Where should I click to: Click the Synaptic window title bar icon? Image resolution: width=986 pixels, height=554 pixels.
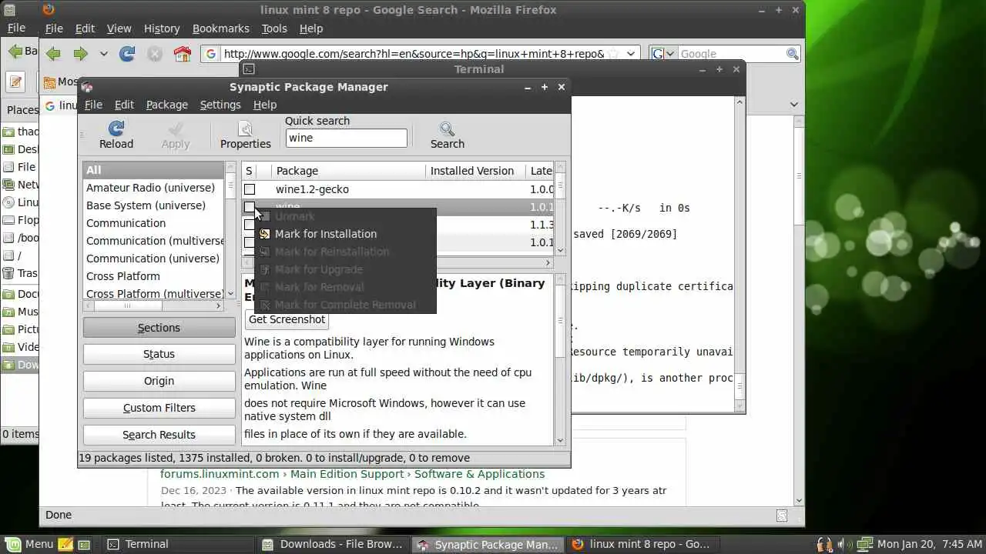tap(87, 87)
